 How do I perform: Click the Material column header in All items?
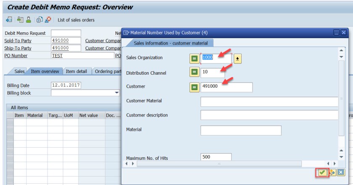coord(37,115)
